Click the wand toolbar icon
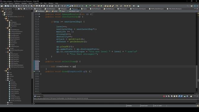Screen dimensions: 199x112 [x=113, y=6]
